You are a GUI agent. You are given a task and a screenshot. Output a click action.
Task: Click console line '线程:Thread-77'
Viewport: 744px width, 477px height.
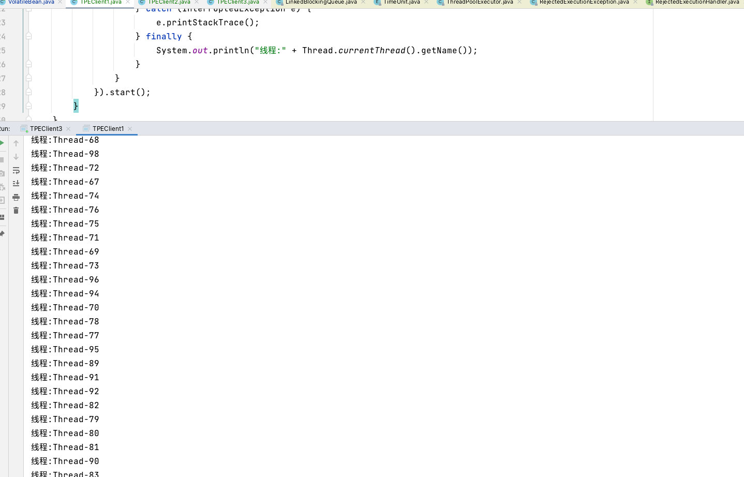[x=65, y=335]
